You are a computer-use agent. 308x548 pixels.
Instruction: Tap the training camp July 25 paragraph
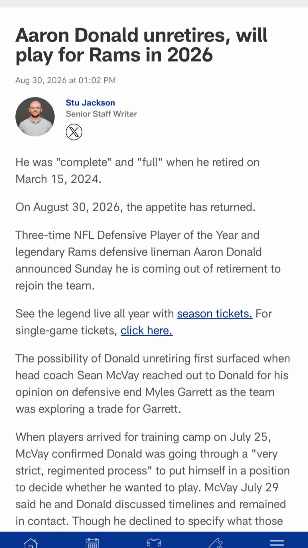[x=153, y=479]
